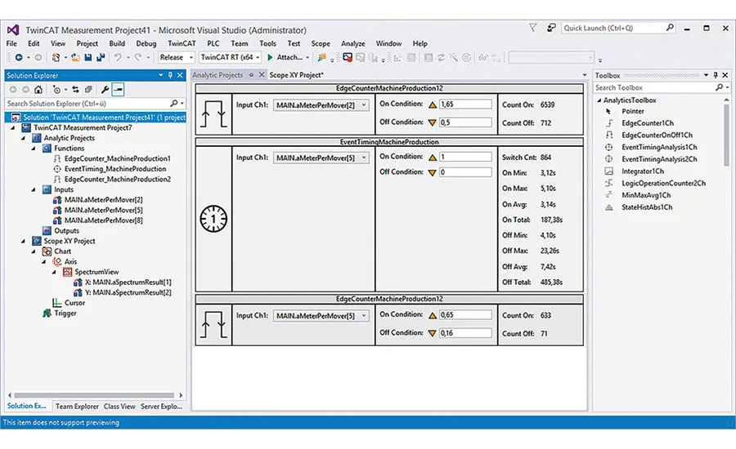Viewport: 736px width, 449px height.
Task: Click the Properties wrench icon
Action: [x=105, y=90]
